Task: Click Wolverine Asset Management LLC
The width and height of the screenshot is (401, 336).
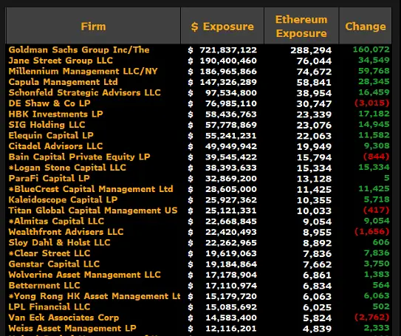Action: 84,275
